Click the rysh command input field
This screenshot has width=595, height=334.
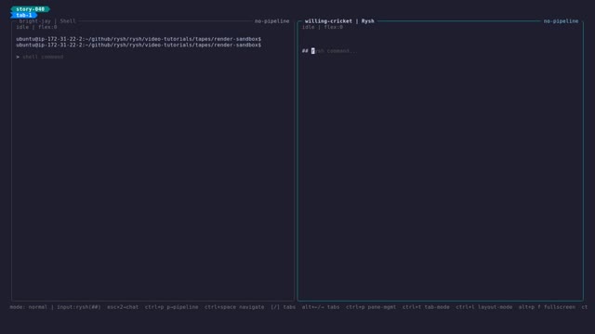coord(334,51)
